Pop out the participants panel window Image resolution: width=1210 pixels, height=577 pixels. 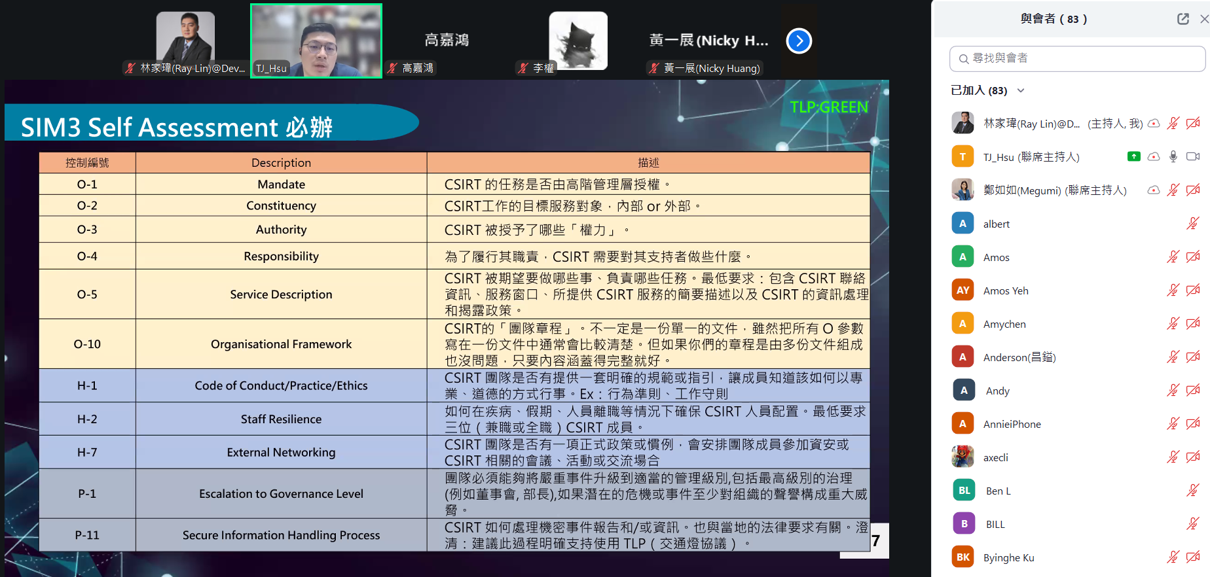point(1182,19)
